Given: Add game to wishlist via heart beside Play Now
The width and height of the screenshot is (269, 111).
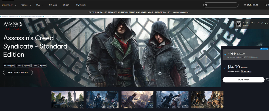Looking at the screenshot, I should (267, 80).
